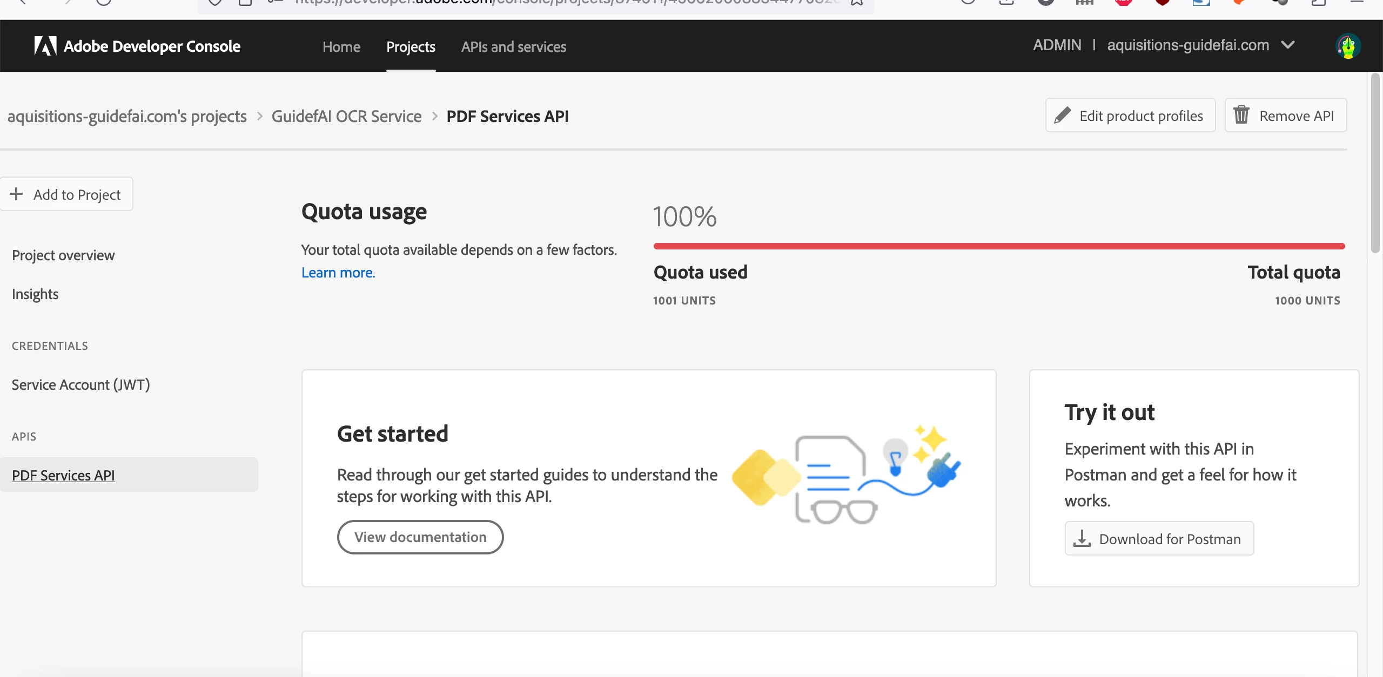
Task: Click the Adobe logo icon
Action: (x=45, y=46)
